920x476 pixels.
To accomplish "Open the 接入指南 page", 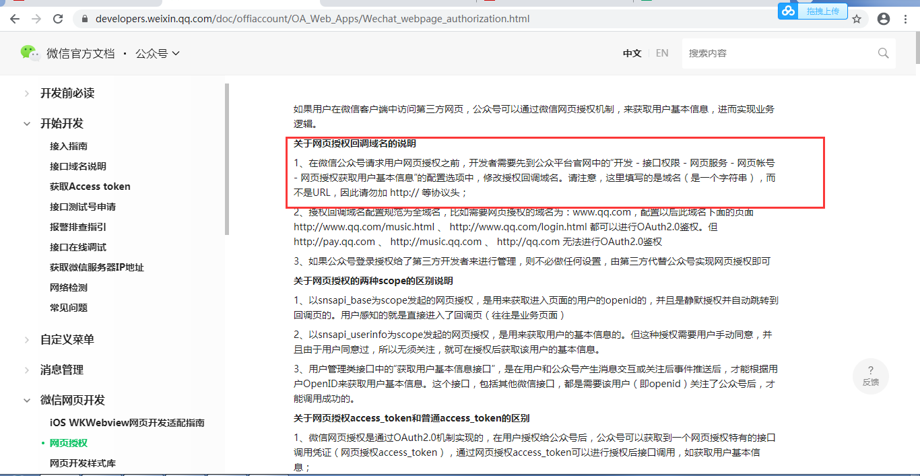I will point(69,146).
